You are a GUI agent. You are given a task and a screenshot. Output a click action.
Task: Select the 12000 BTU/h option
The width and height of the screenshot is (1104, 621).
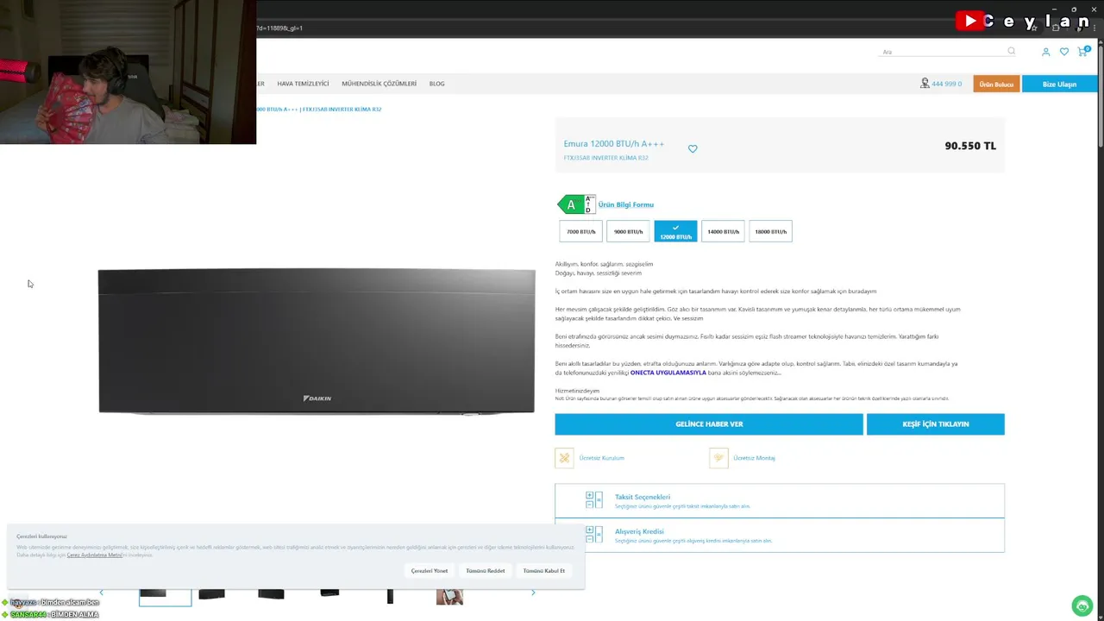675,231
